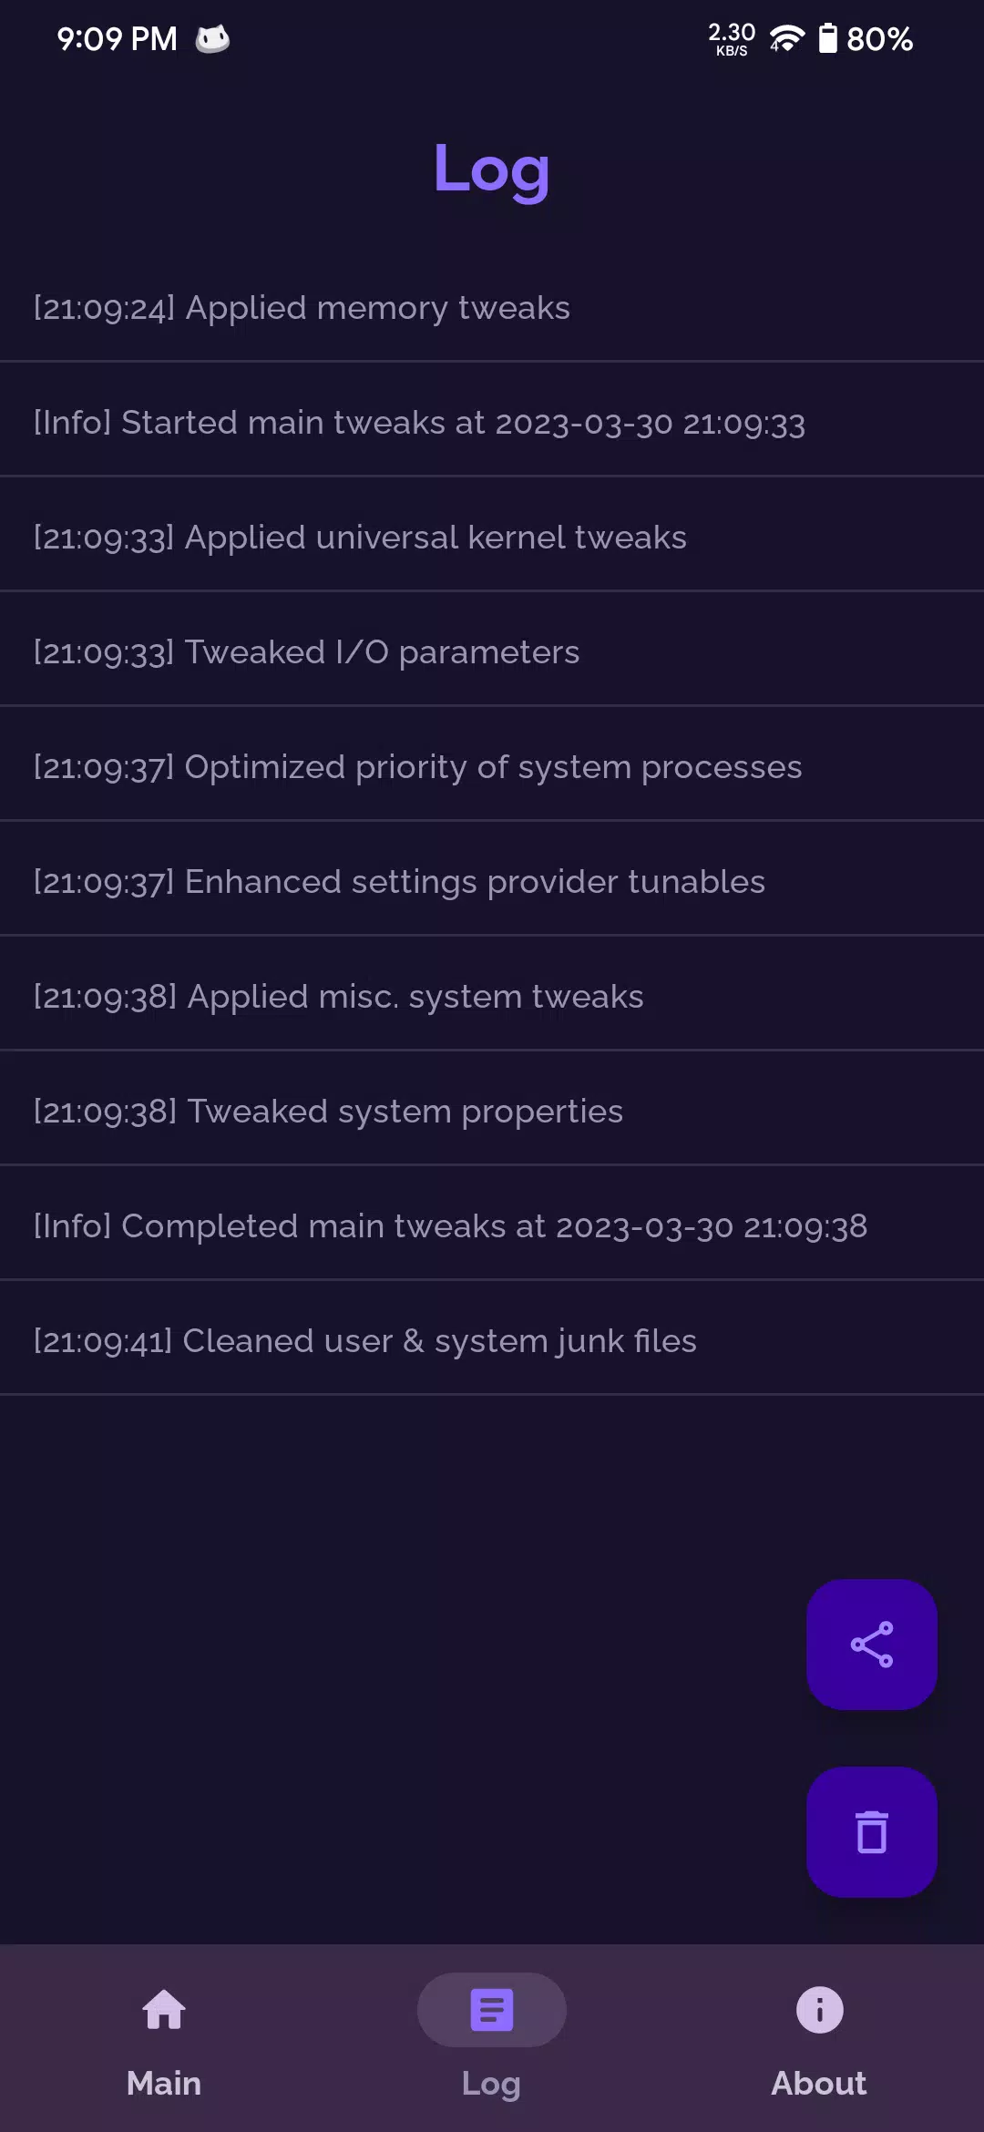Tap the cat notification icon in status bar

click(x=212, y=39)
